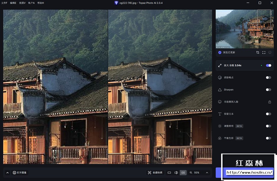
Task: Click the 保留文本 text T icon
Action: pos(220,114)
